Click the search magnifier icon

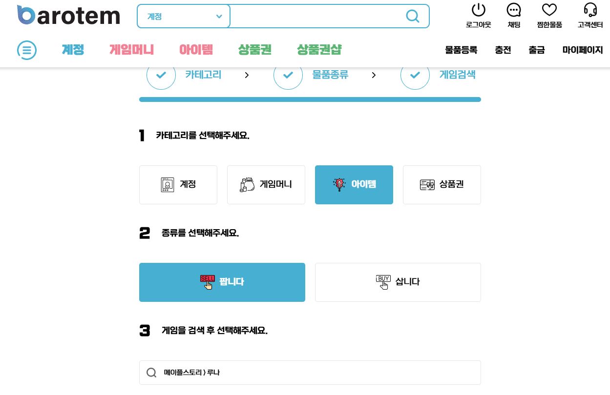tap(412, 16)
